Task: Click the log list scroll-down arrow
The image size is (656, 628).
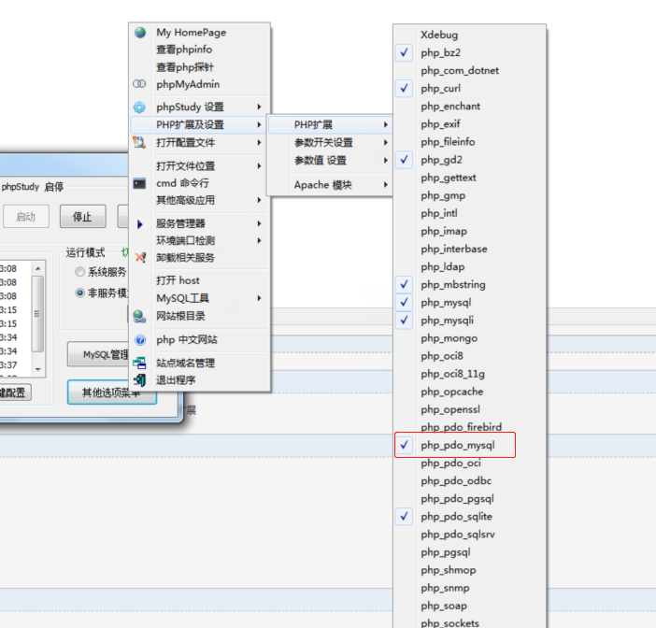Action: tap(38, 369)
